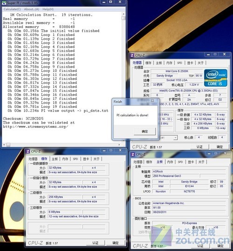Confirm PI calculation done with 确定
The width and height of the screenshot is (233, 251).
point(145,132)
